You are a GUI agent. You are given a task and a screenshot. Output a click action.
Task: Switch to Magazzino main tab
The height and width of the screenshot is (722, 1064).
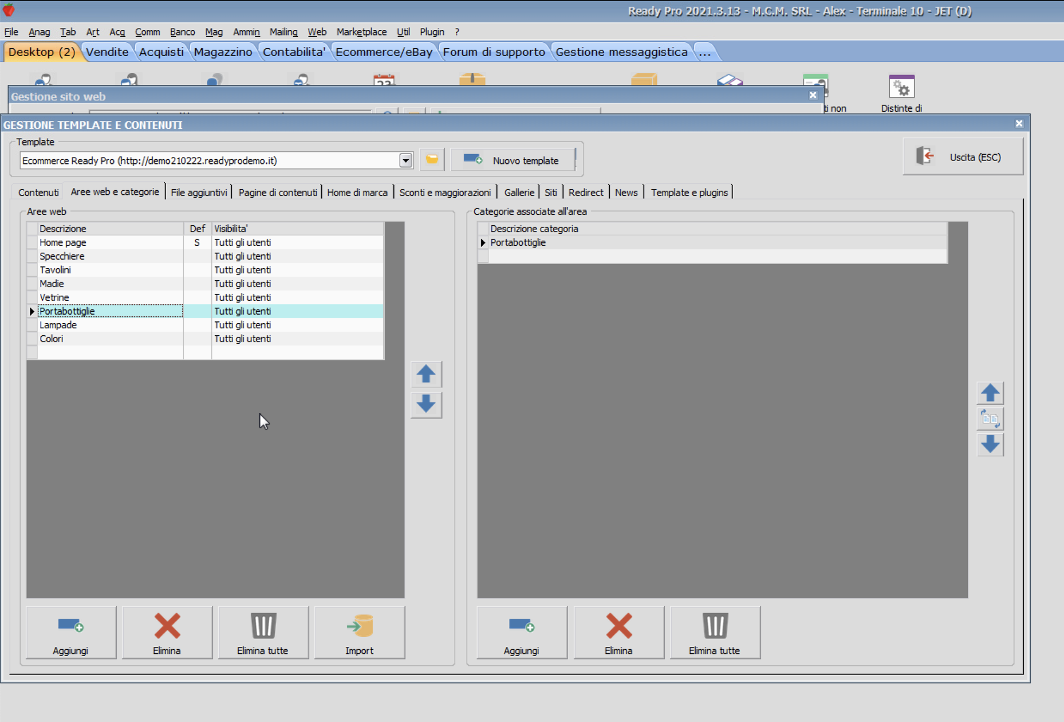coord(223,52)
